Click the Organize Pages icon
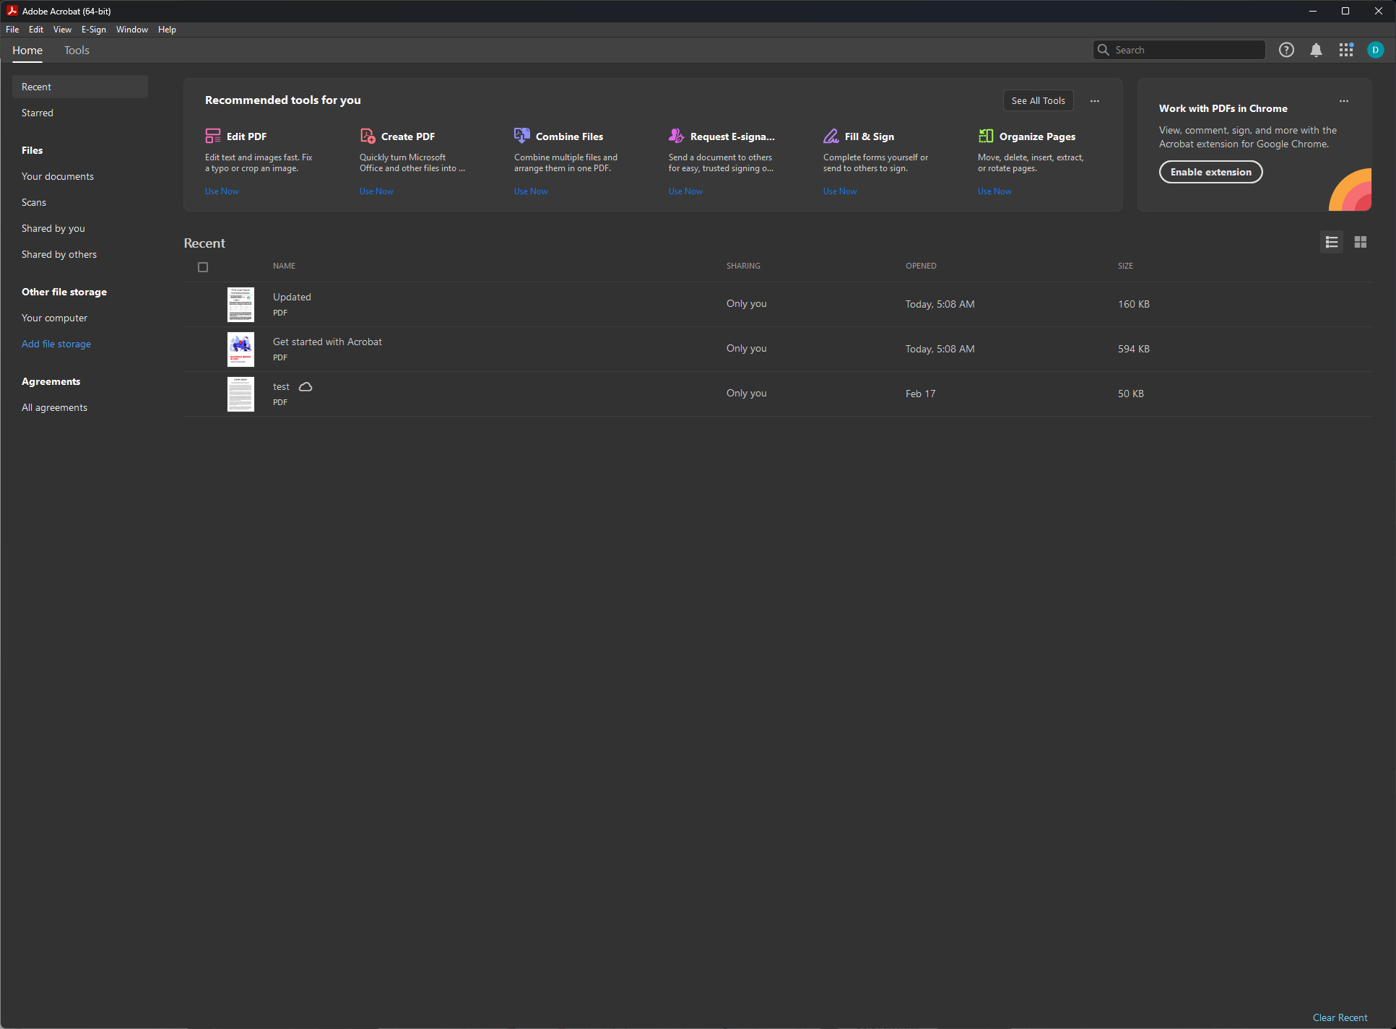 coord(985,136)
